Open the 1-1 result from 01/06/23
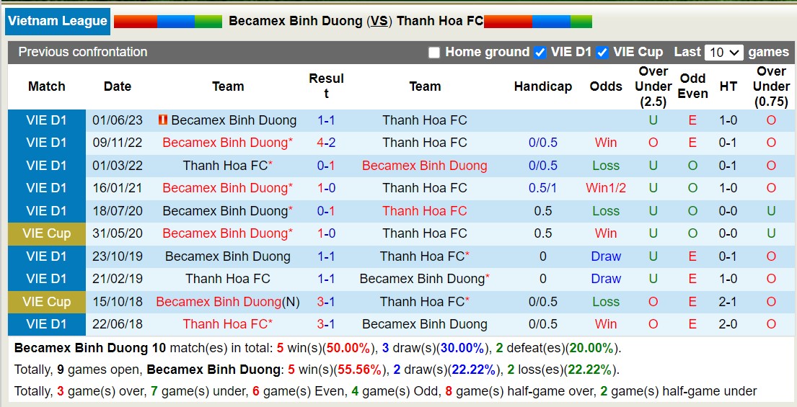The width and height of the screenshot is (797, 407). 326,120
